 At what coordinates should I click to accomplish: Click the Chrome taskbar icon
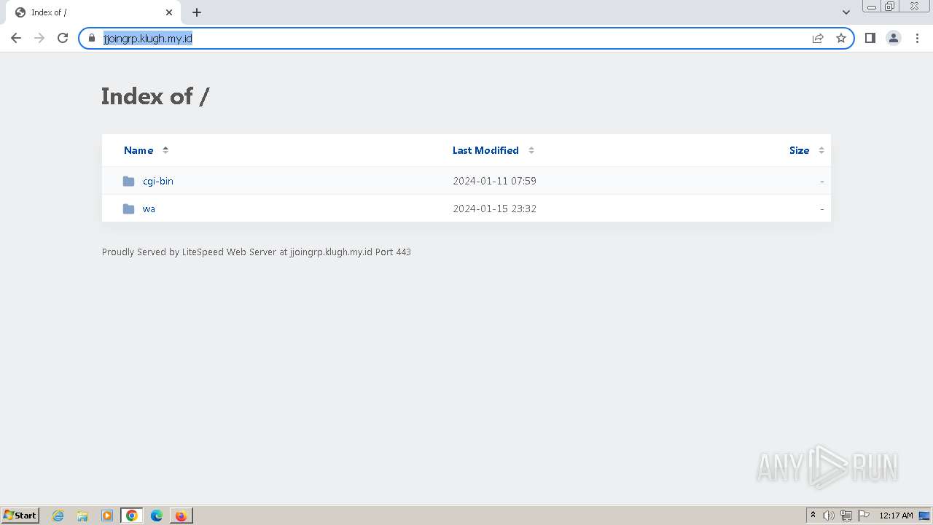tap(132, 516)
